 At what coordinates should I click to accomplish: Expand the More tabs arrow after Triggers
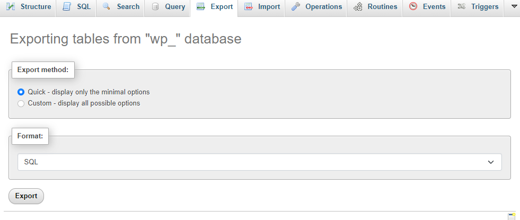click(514, 7)
